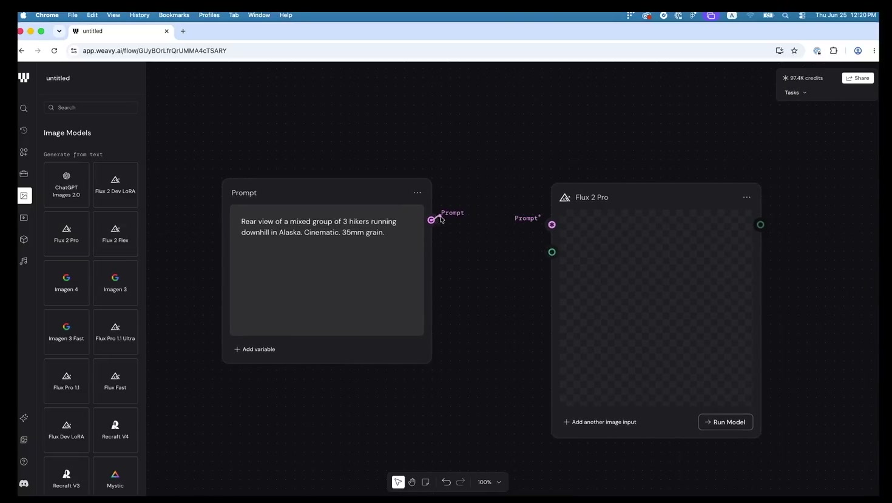Open the 3D models sidebar icon

[x=24, y=239]
